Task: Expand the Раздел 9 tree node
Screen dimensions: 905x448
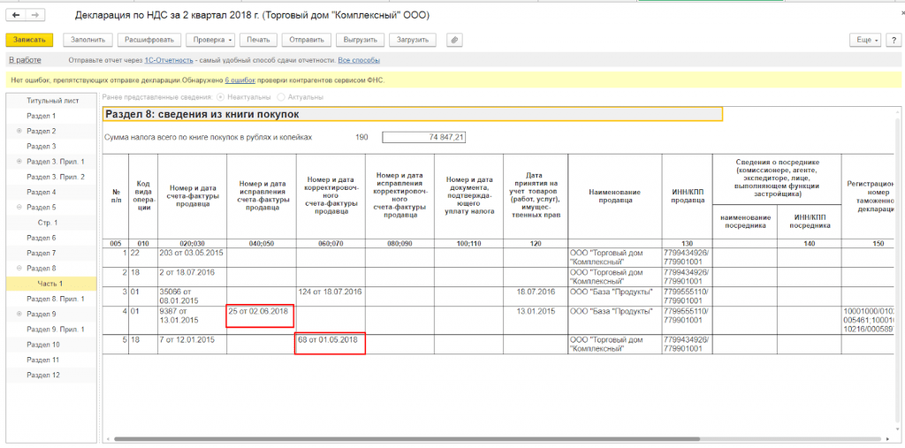Action: [x=19, y=314]
